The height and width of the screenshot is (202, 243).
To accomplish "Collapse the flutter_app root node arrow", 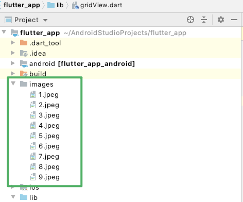I will pyautogui.click(x=4, y=32).
